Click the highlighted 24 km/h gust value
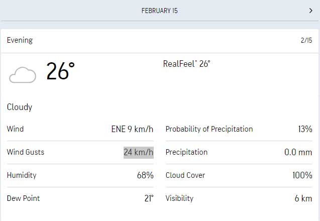The height and width of the screenshot is (221, 320). [139, 152]
